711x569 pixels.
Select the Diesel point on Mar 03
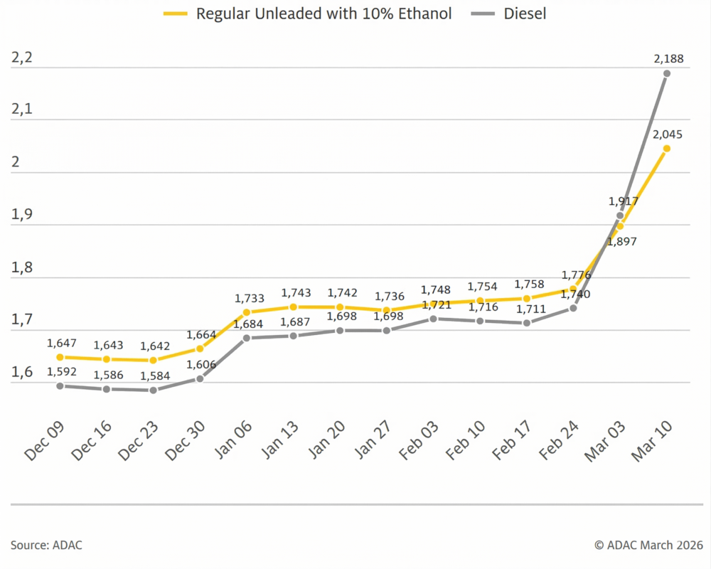620,216
